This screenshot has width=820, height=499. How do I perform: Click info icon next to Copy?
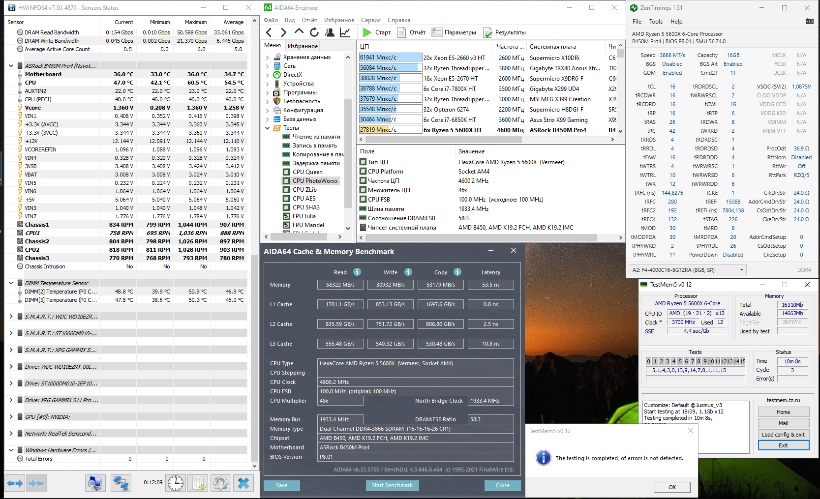(x=457, y=272)
